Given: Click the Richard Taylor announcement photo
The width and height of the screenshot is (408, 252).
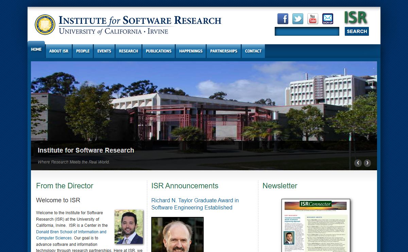Looking at the screenshot, I should [177, 235].
